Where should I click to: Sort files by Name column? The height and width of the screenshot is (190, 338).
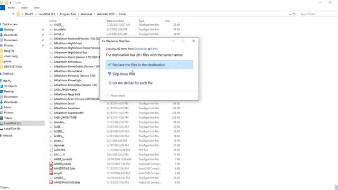[x=53, y=21]
